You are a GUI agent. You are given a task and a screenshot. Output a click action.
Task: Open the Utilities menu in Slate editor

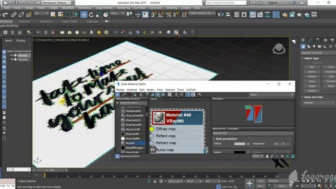pos(191,90)
